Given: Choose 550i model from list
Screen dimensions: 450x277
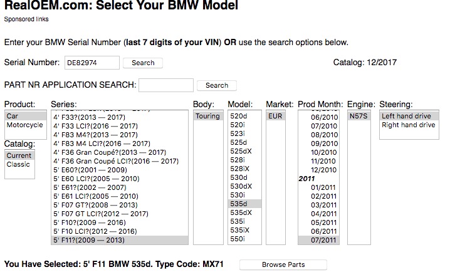Looking at the screenshot, I should 239,239.
